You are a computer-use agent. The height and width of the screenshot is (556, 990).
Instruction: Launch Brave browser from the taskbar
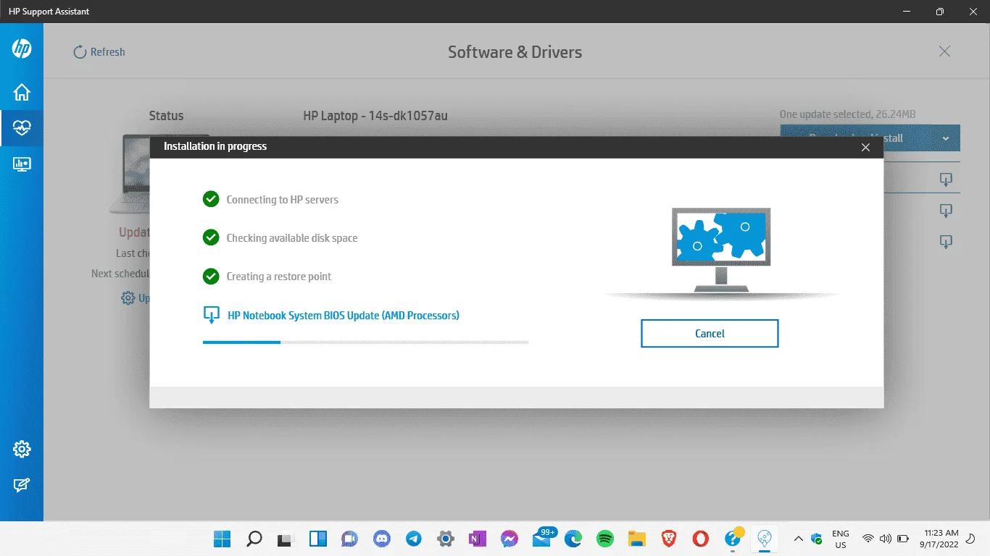(x=668, y=539)
